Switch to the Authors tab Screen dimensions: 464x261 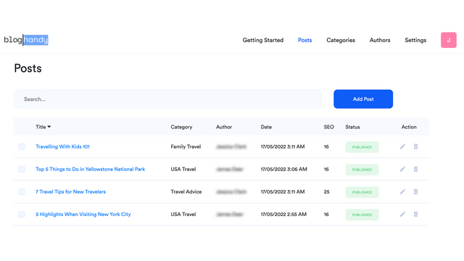click(x=380, y=40)
